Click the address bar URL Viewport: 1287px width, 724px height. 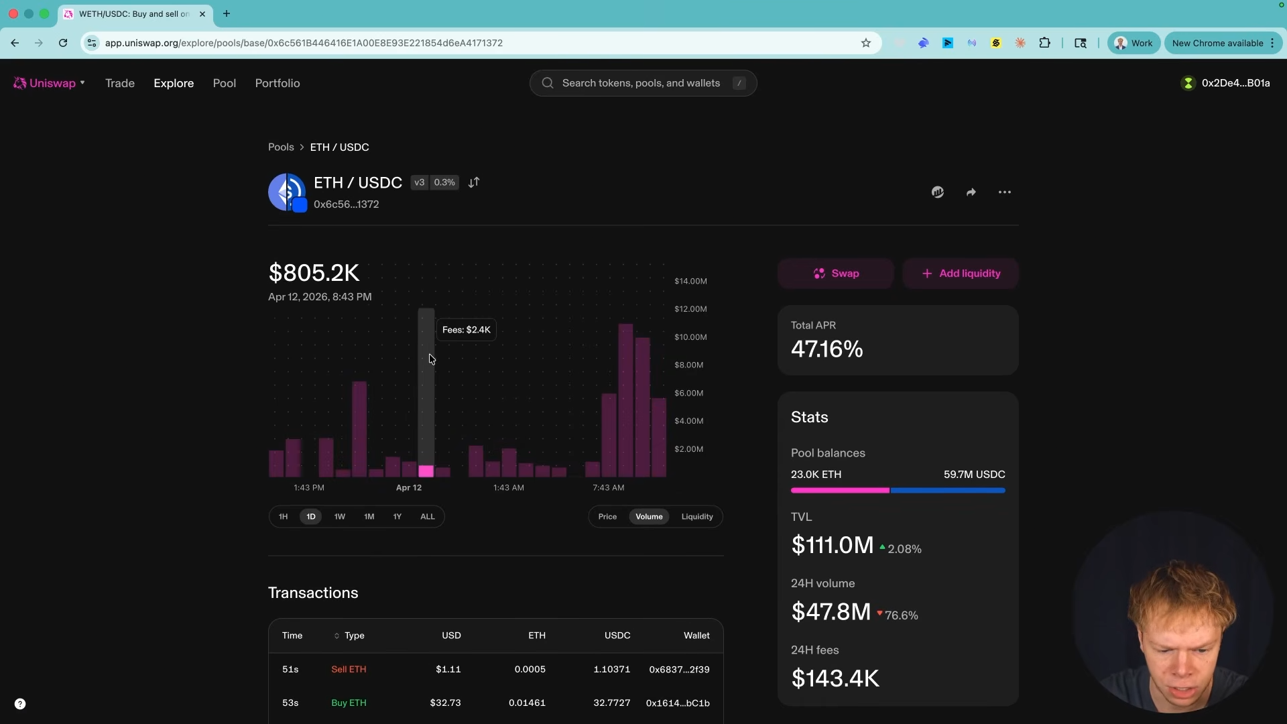tap(304, 43)
